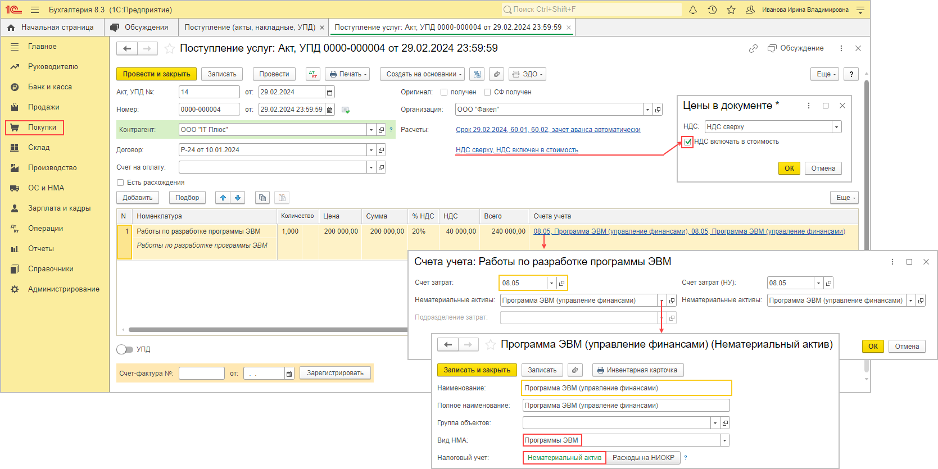Click the Счет-фактура № input field
Screen dimensions: 938x469
[x=202, y=374]
